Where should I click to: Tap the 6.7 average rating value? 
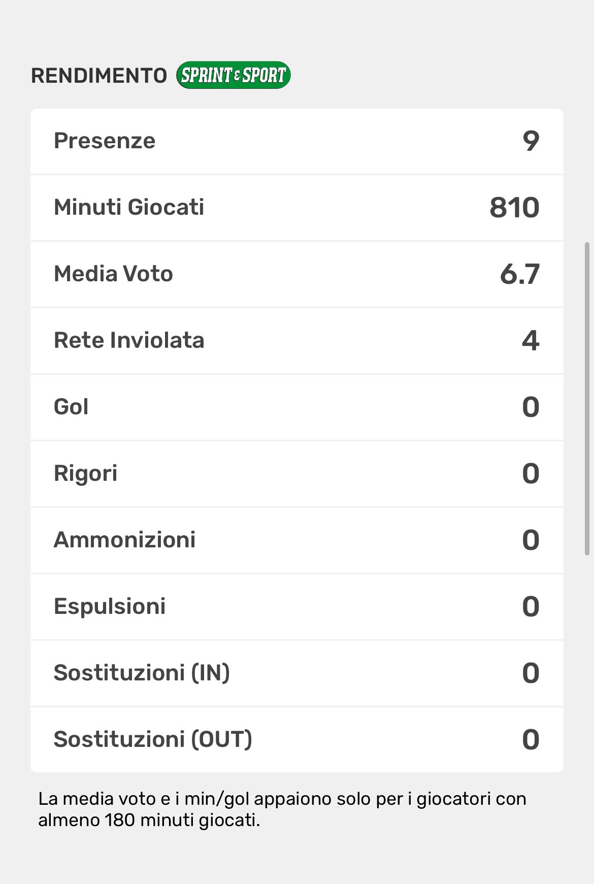519,274
